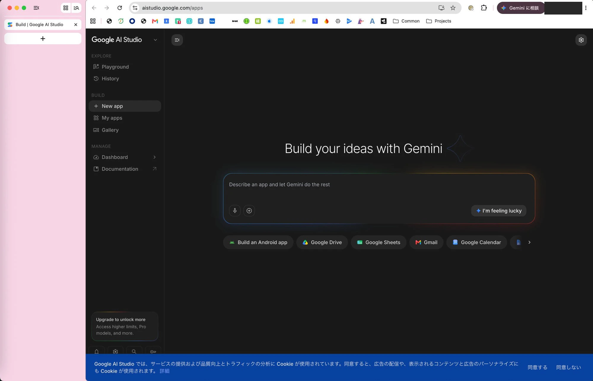Screen dimensions: 593x381
Task: Click the gear icon in the sidebar footer
Action: click(x=115, y=351)
